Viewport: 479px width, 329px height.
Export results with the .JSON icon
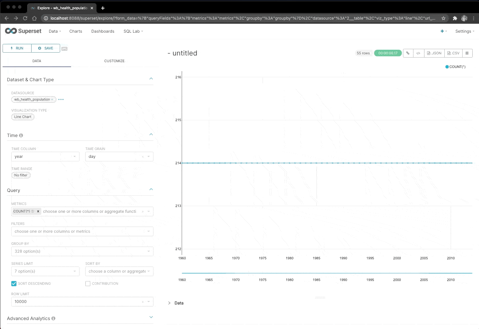[x=434, y=53]
